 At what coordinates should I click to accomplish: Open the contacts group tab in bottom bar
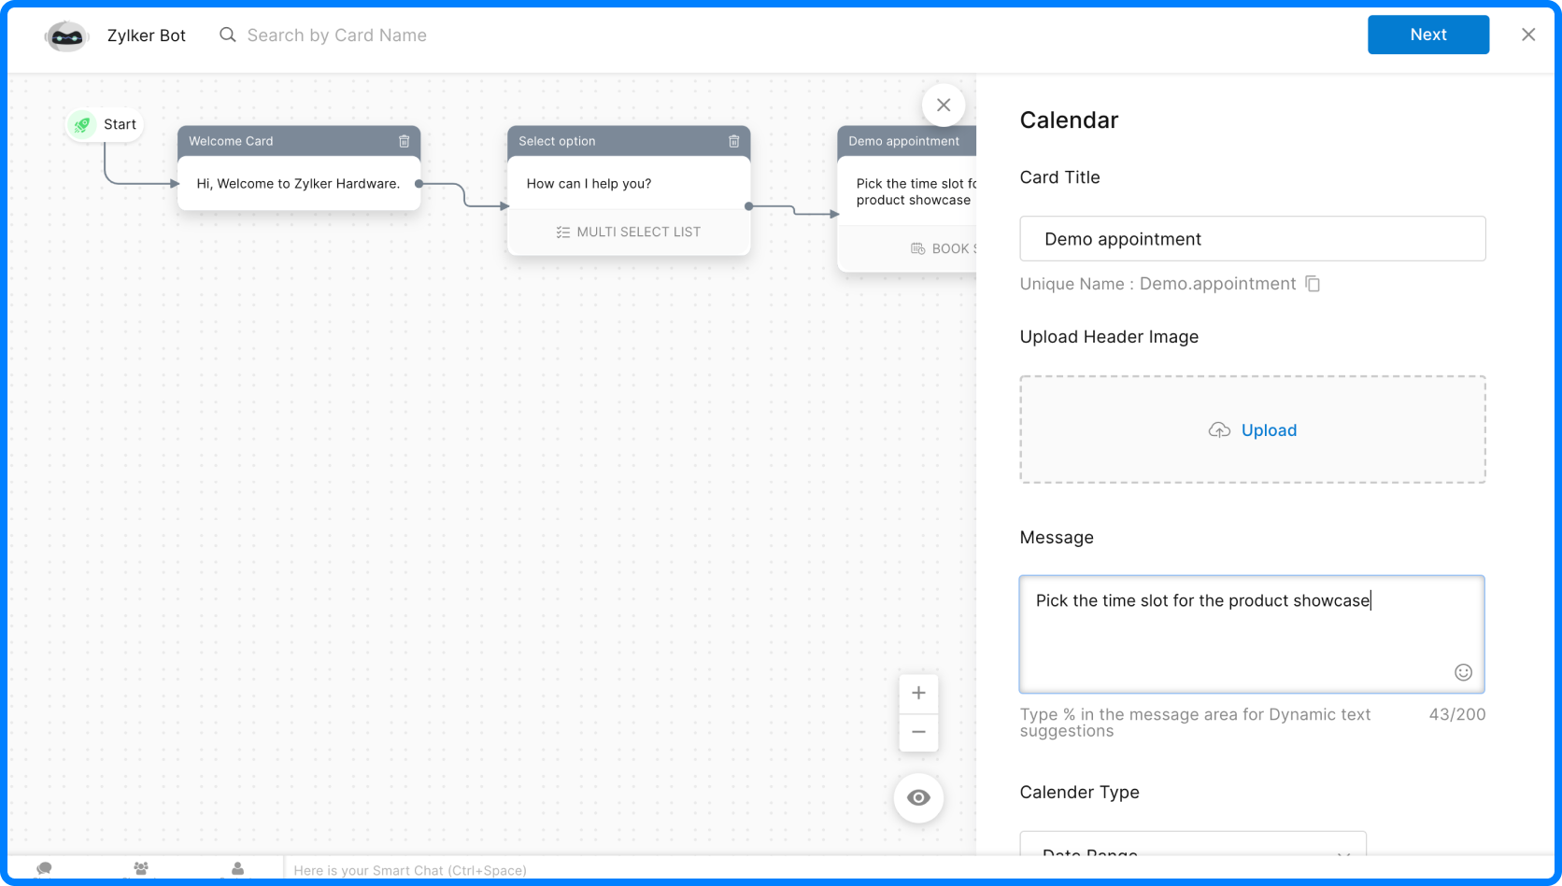[x=141, y=869]
